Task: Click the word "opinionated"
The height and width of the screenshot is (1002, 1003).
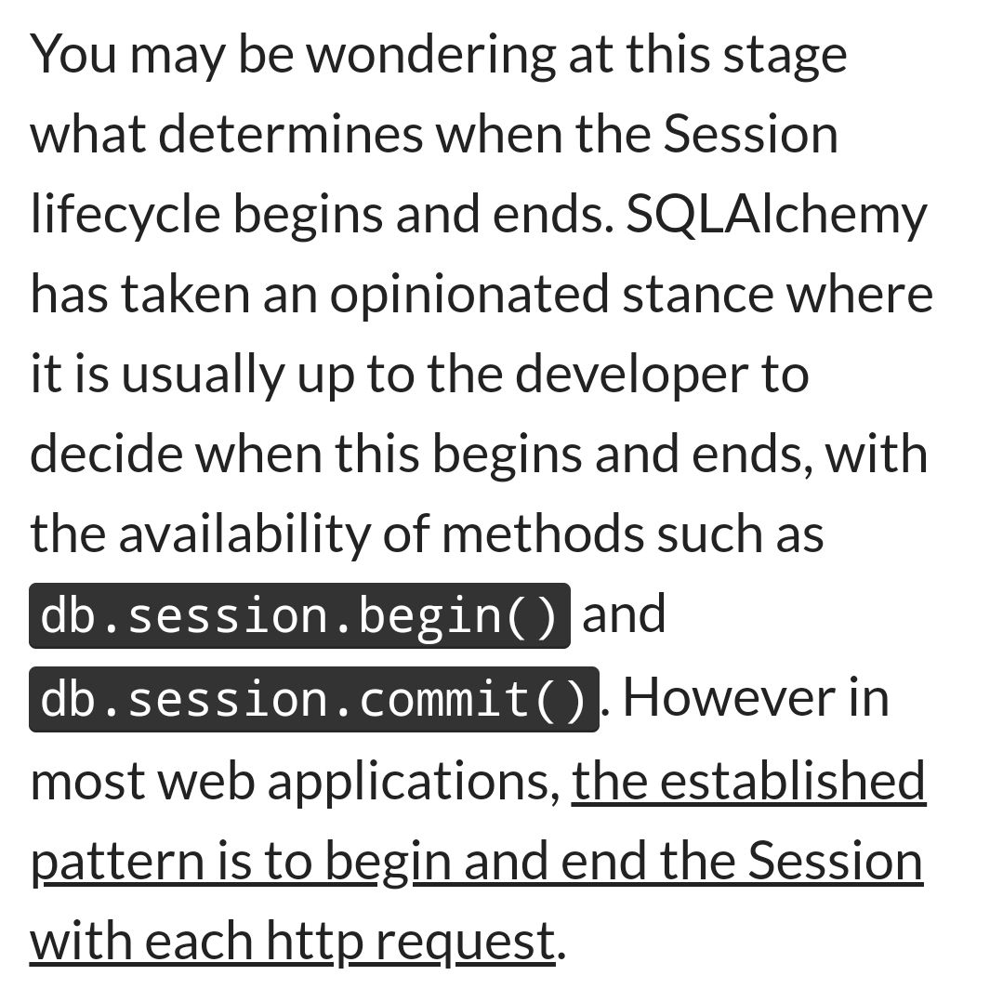Action: point(471,296)
